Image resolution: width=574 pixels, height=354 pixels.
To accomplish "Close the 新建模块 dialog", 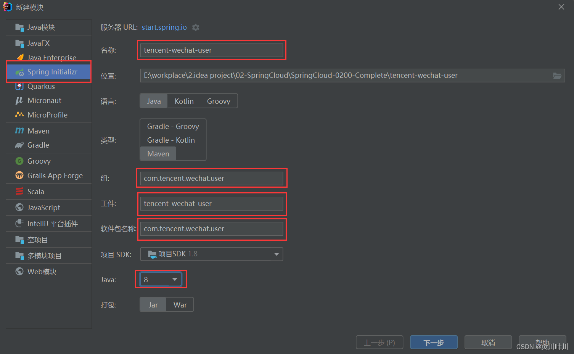I will 561,7.
